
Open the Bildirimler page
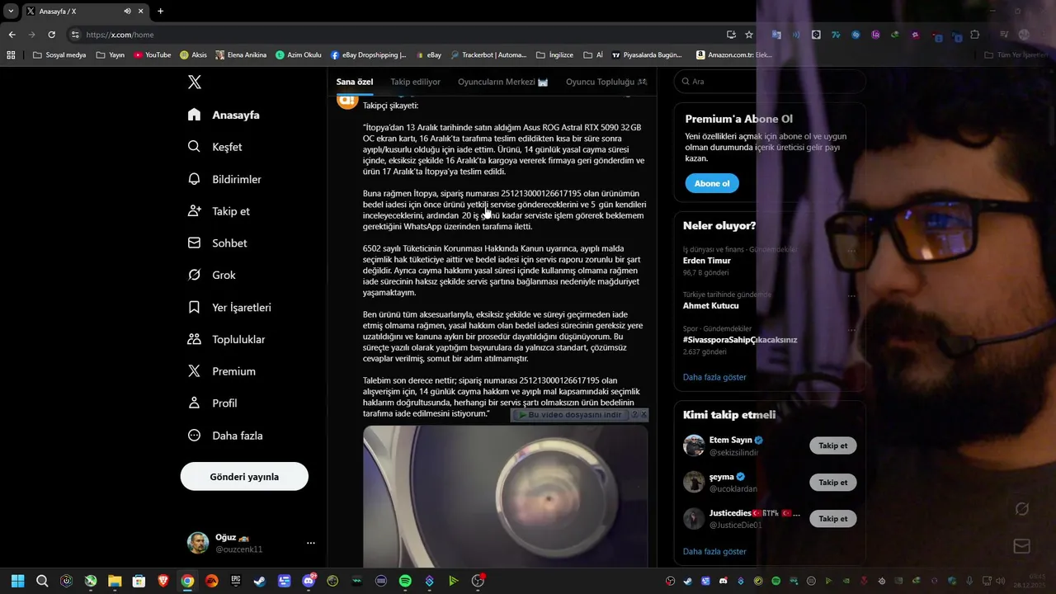coord(224,179)
